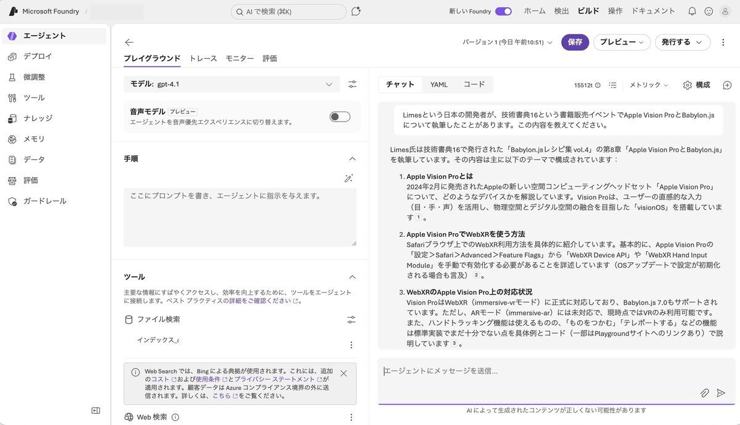Open the 発行する dropdown button

click(682, 42)
